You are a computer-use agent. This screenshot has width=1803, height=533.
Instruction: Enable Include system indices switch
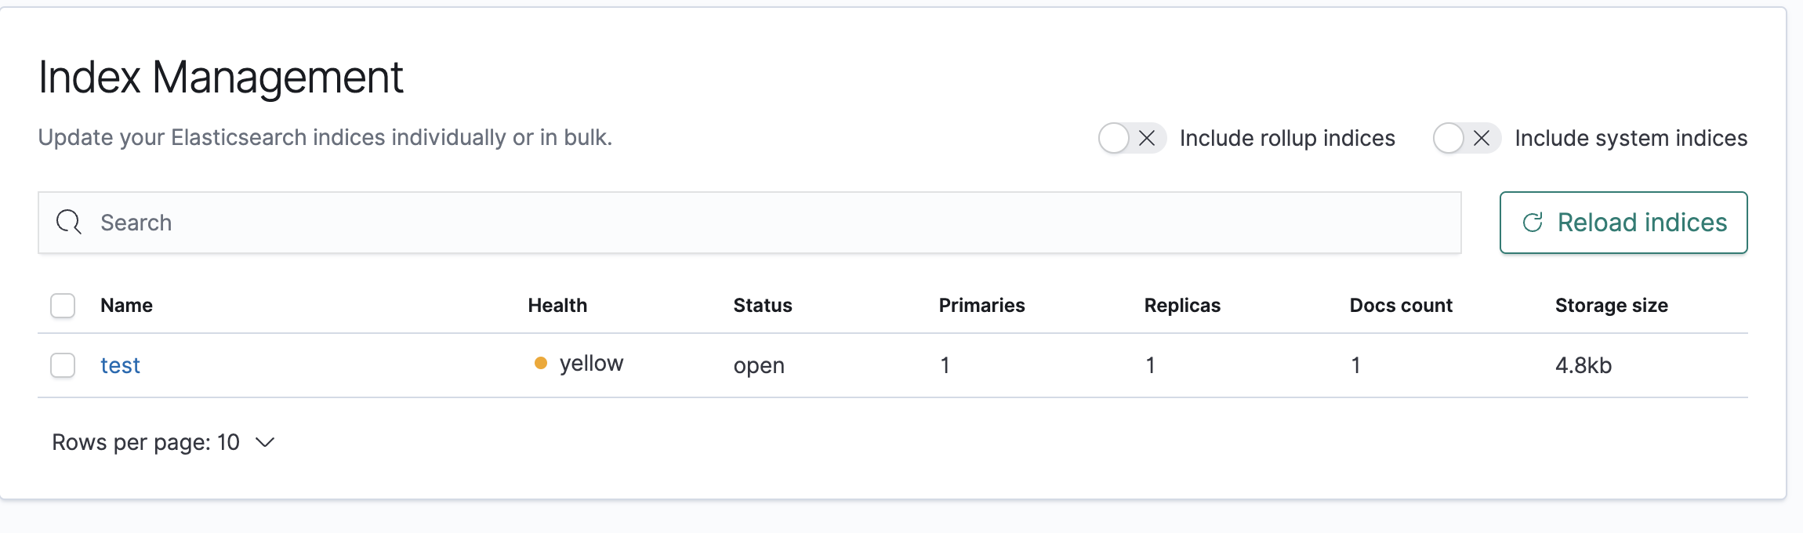click(1466, 138)
